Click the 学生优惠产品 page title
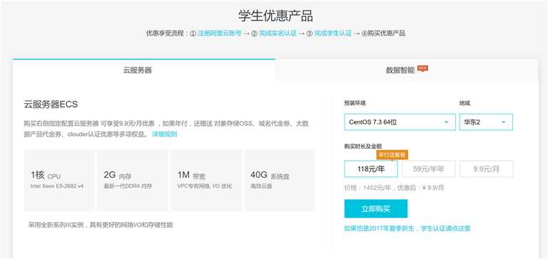 coord(275,16)
